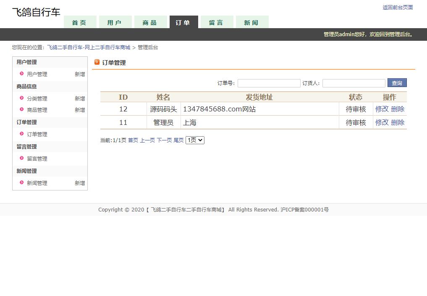Open the 商品 navigation tab
Viewport: 427px width, 296px height.
pyautogui.click(x=150, y=23)
